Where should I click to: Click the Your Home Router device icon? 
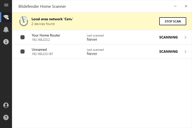coord(22,37)
